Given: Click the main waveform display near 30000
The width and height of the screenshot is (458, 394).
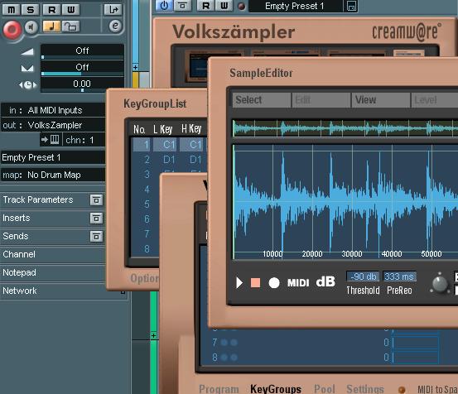Looking at the screenshot, I should click(x=352, y=201).
